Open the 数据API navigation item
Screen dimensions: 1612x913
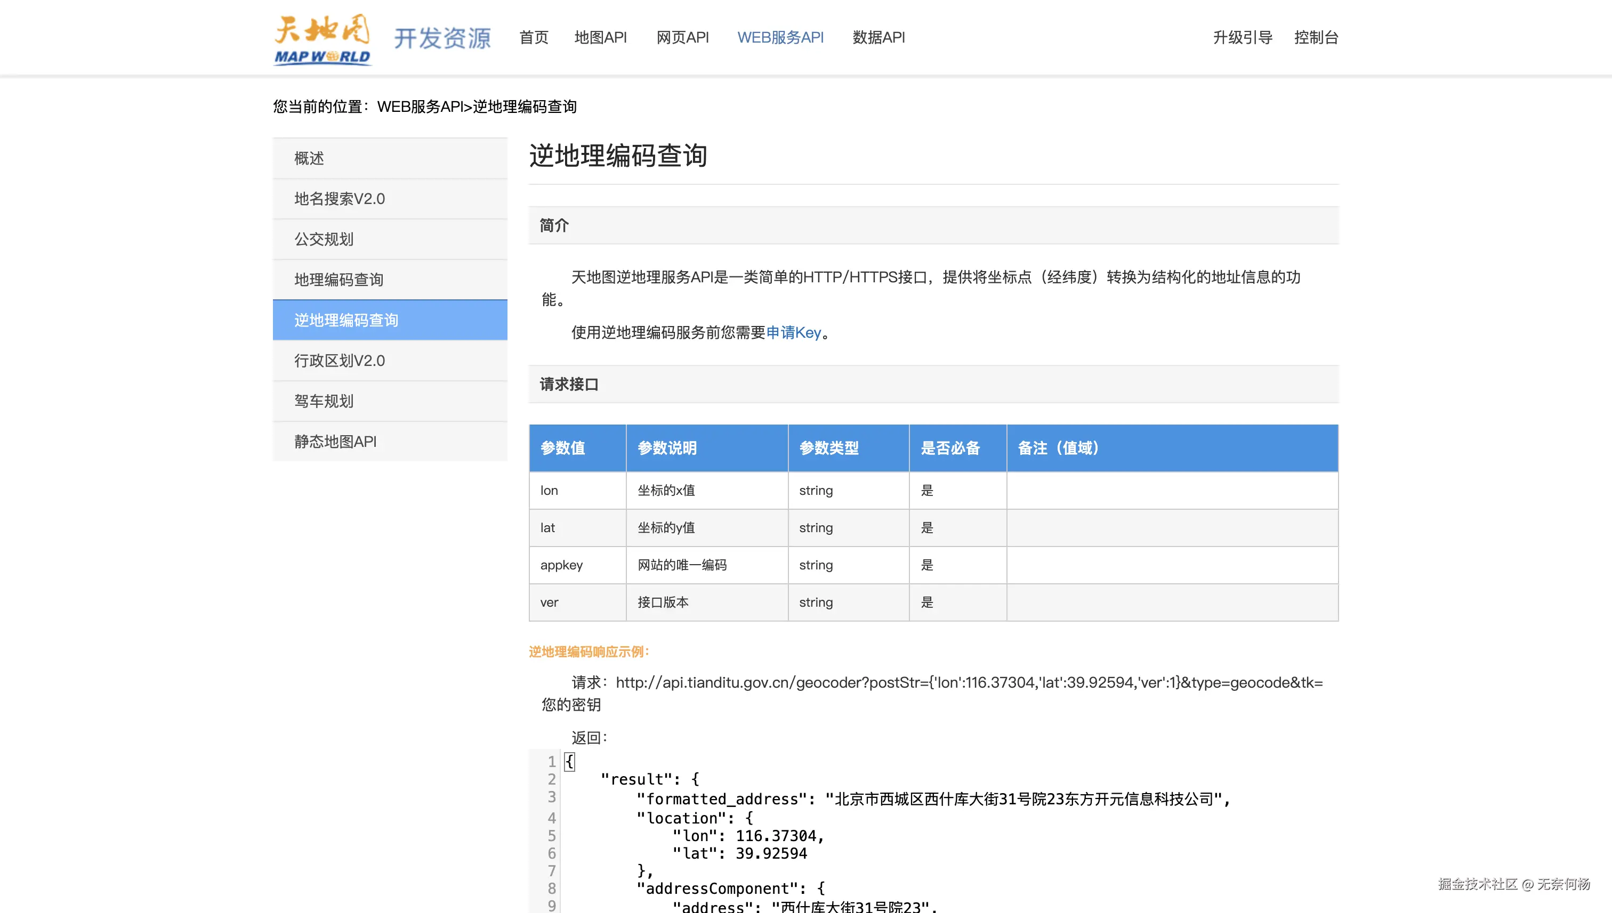click(x=878, y=38)
